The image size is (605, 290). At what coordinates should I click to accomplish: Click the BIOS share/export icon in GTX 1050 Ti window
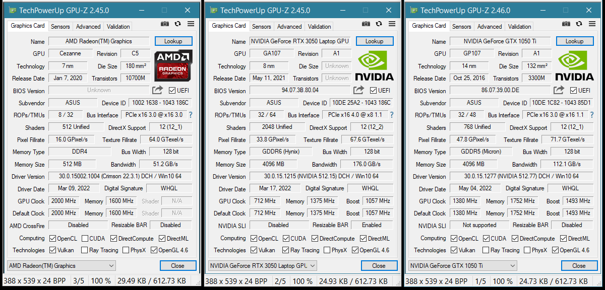click(x=559, y=90)
